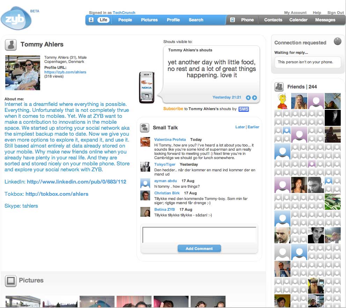
Task: Open the tokbox.com/ahlers link
Action: coord(57,194)
